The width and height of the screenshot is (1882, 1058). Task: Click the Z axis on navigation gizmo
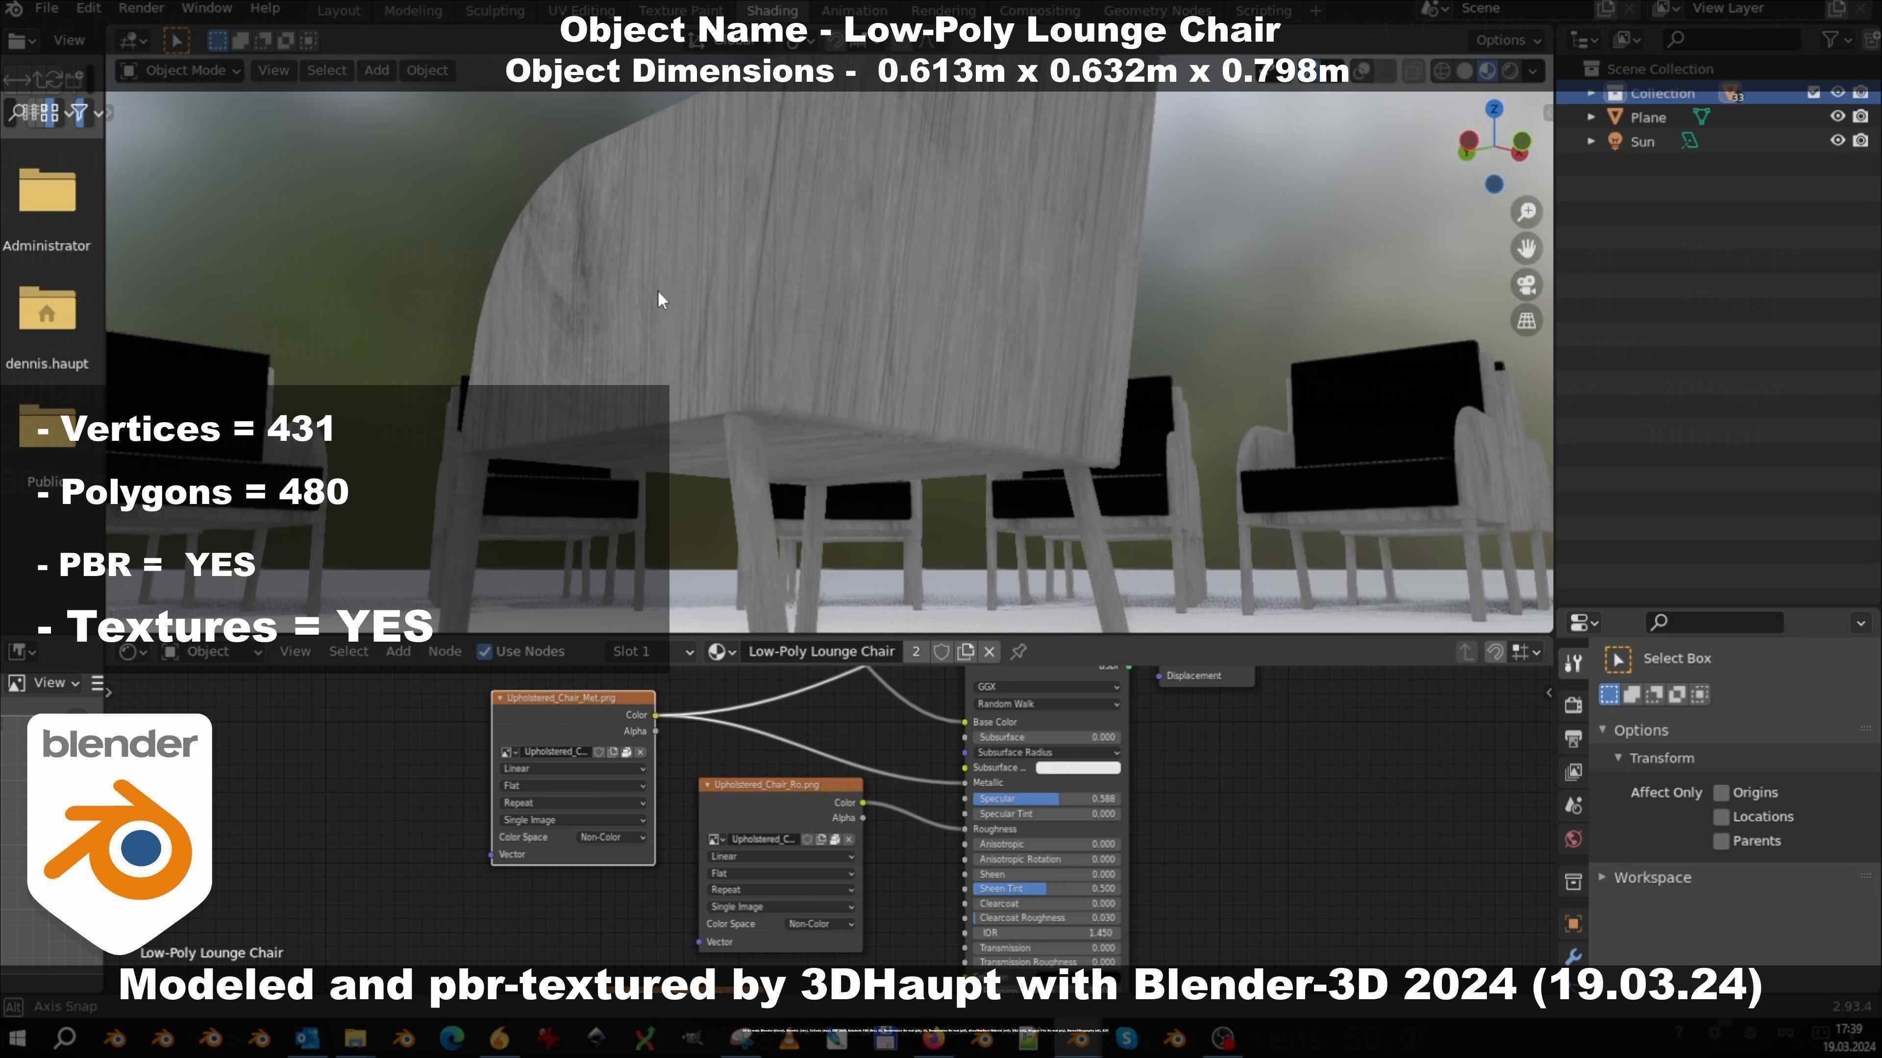[1494, 109]
